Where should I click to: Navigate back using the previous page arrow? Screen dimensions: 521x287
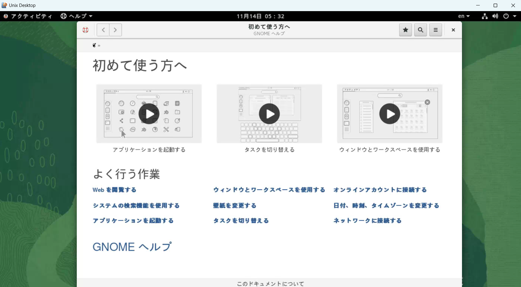point(103,30)
